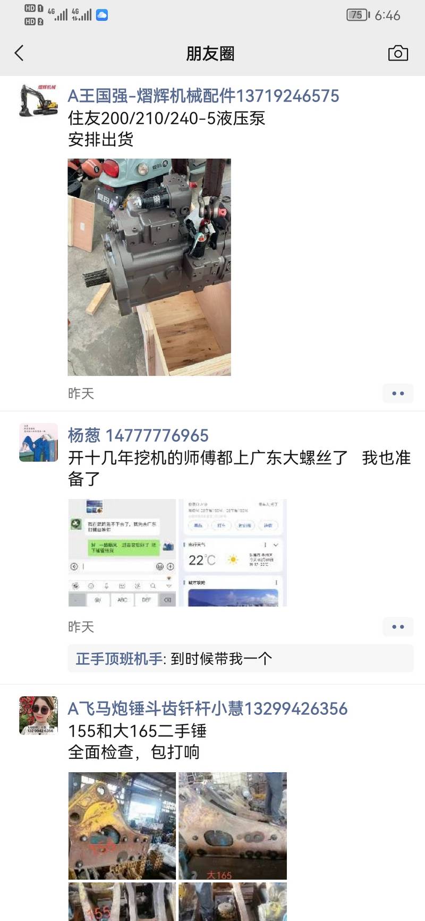The image size is (425, 921).
Task: Tap commenter name 正手顶班机手
Action: tap(119, 658)
